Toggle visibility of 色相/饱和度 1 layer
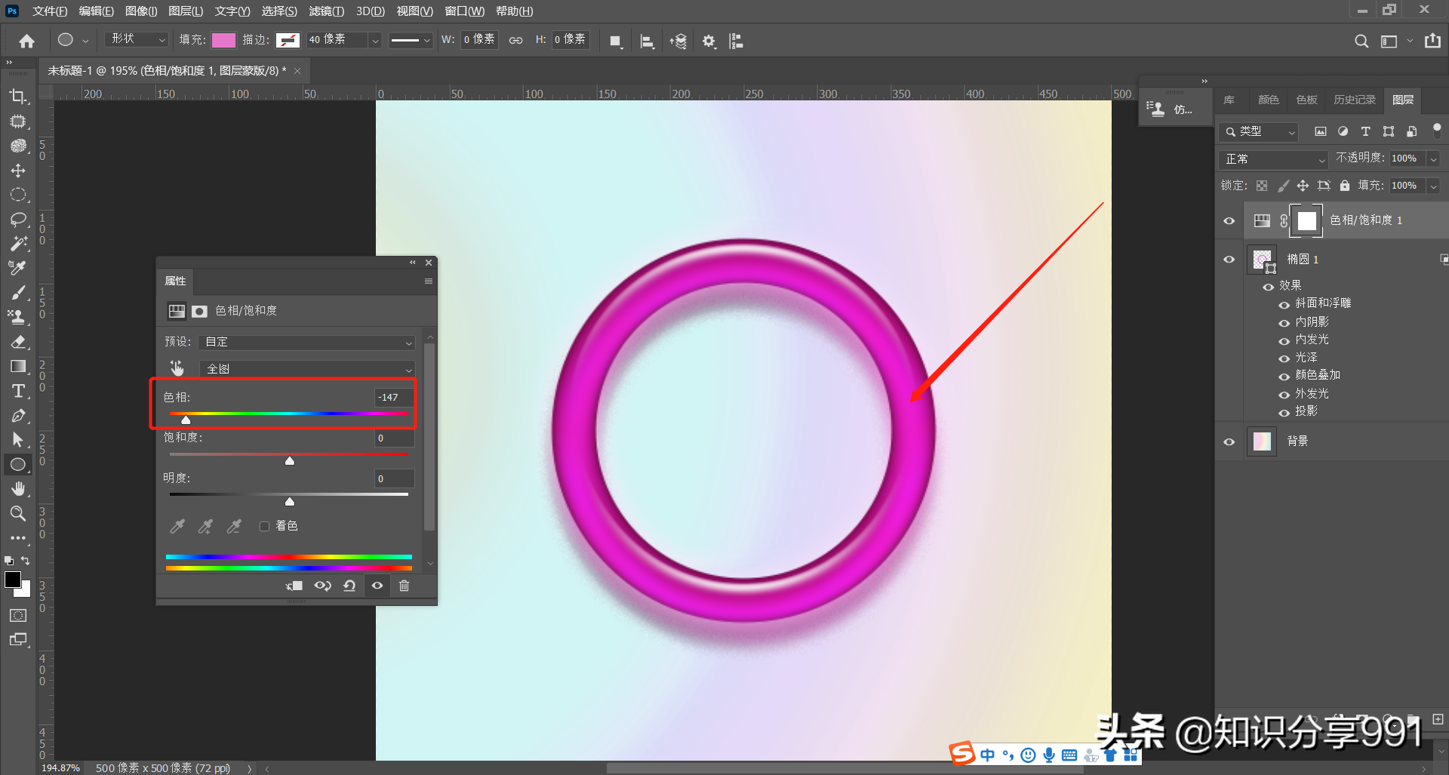Screen dimensions: 1449x775 tap(1229, 220)
